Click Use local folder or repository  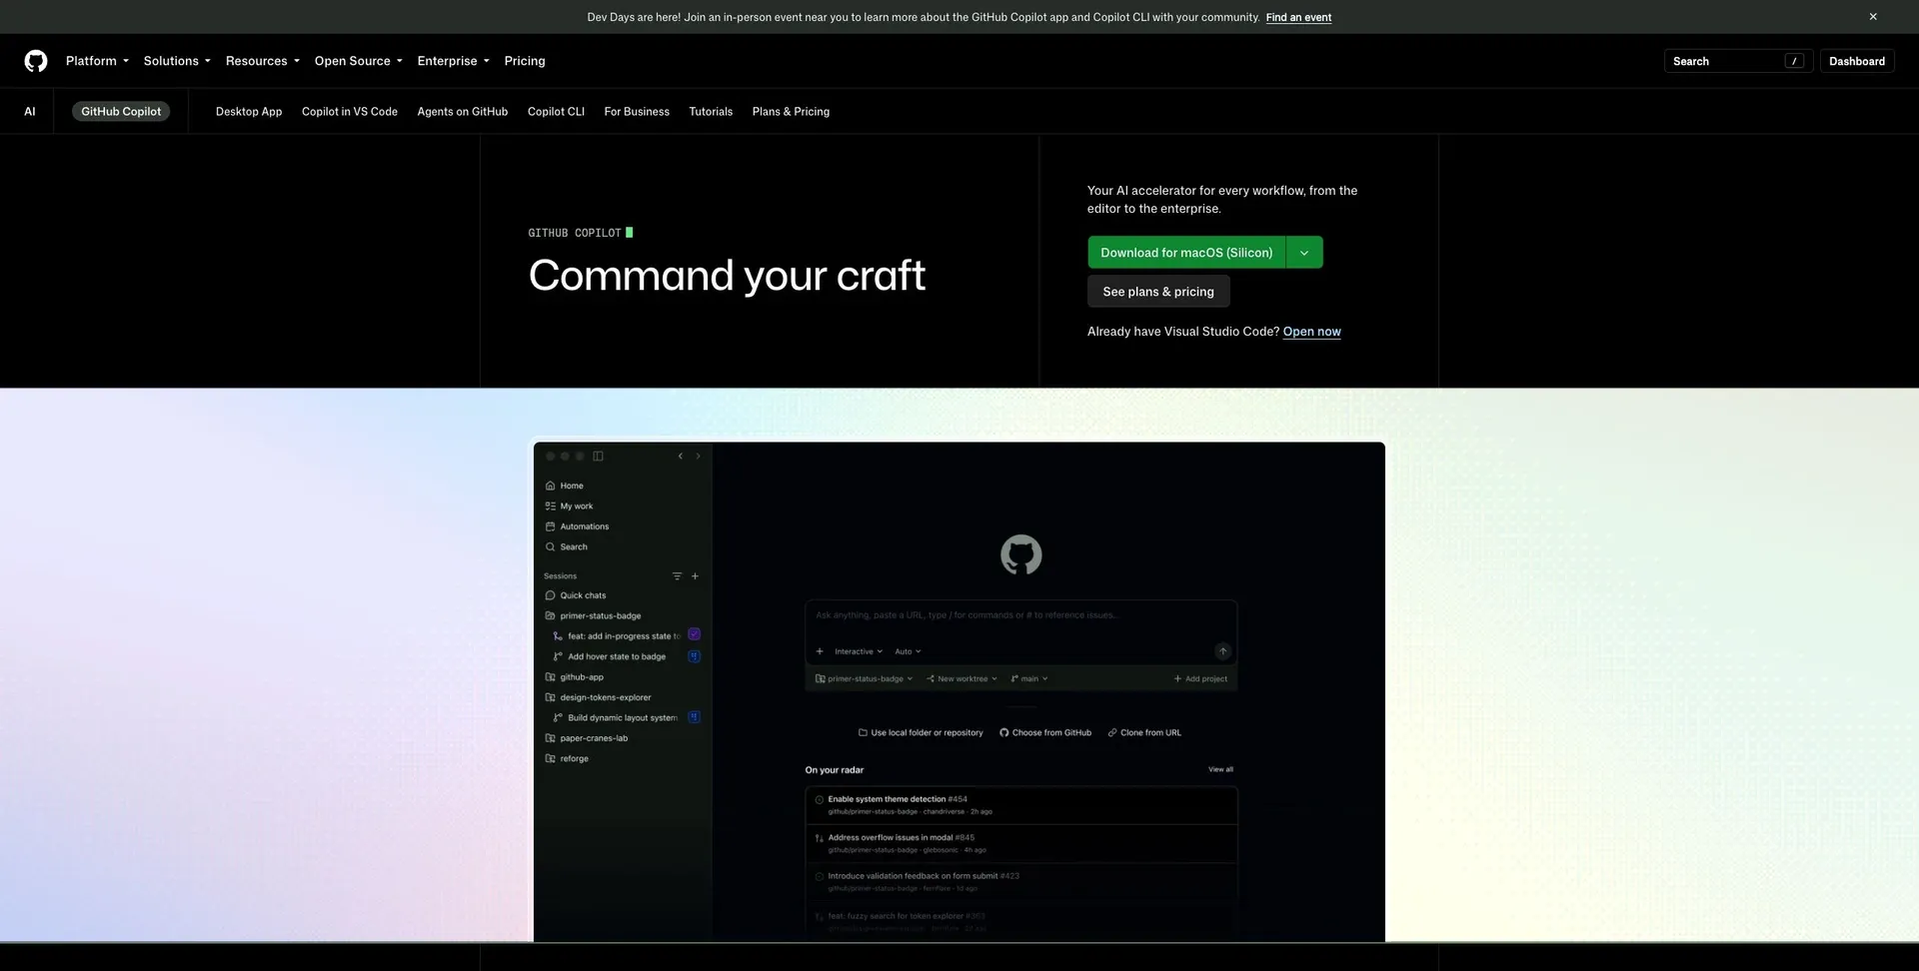click(x=921, y=733)
